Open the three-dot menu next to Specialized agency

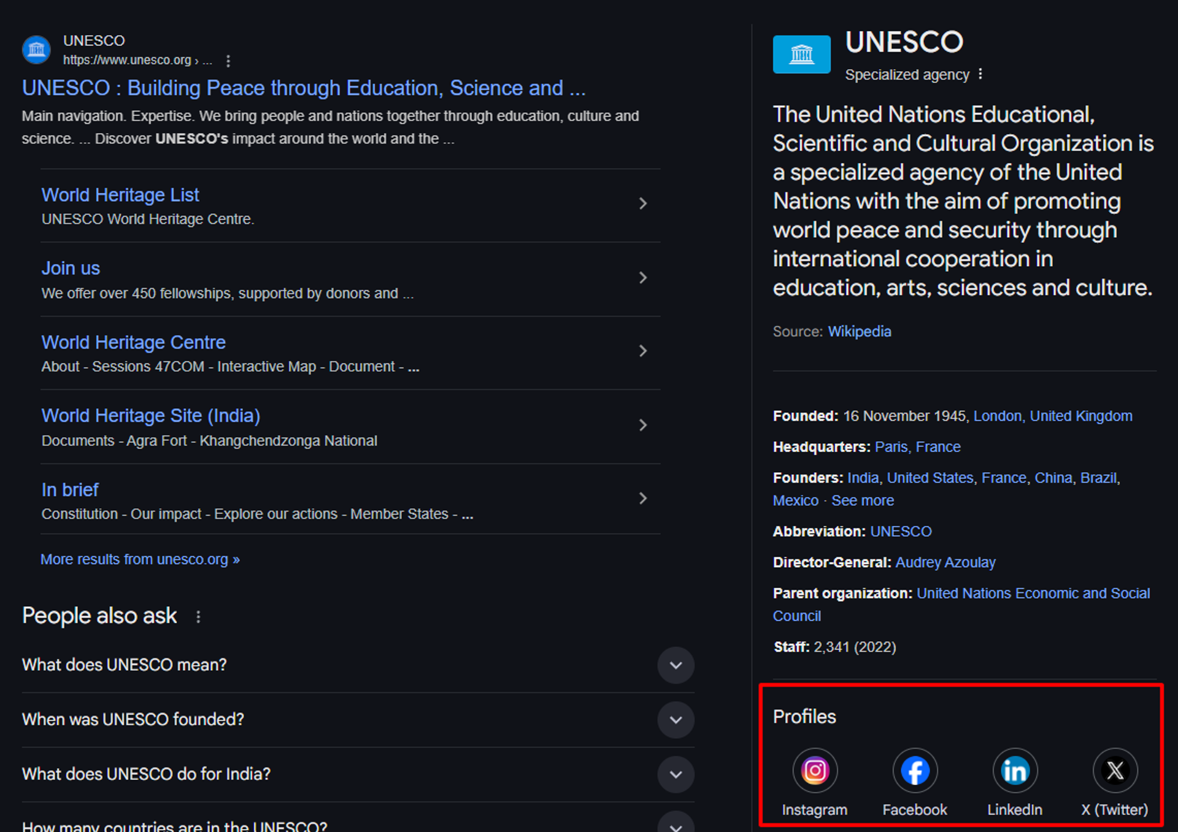[980, 74]
